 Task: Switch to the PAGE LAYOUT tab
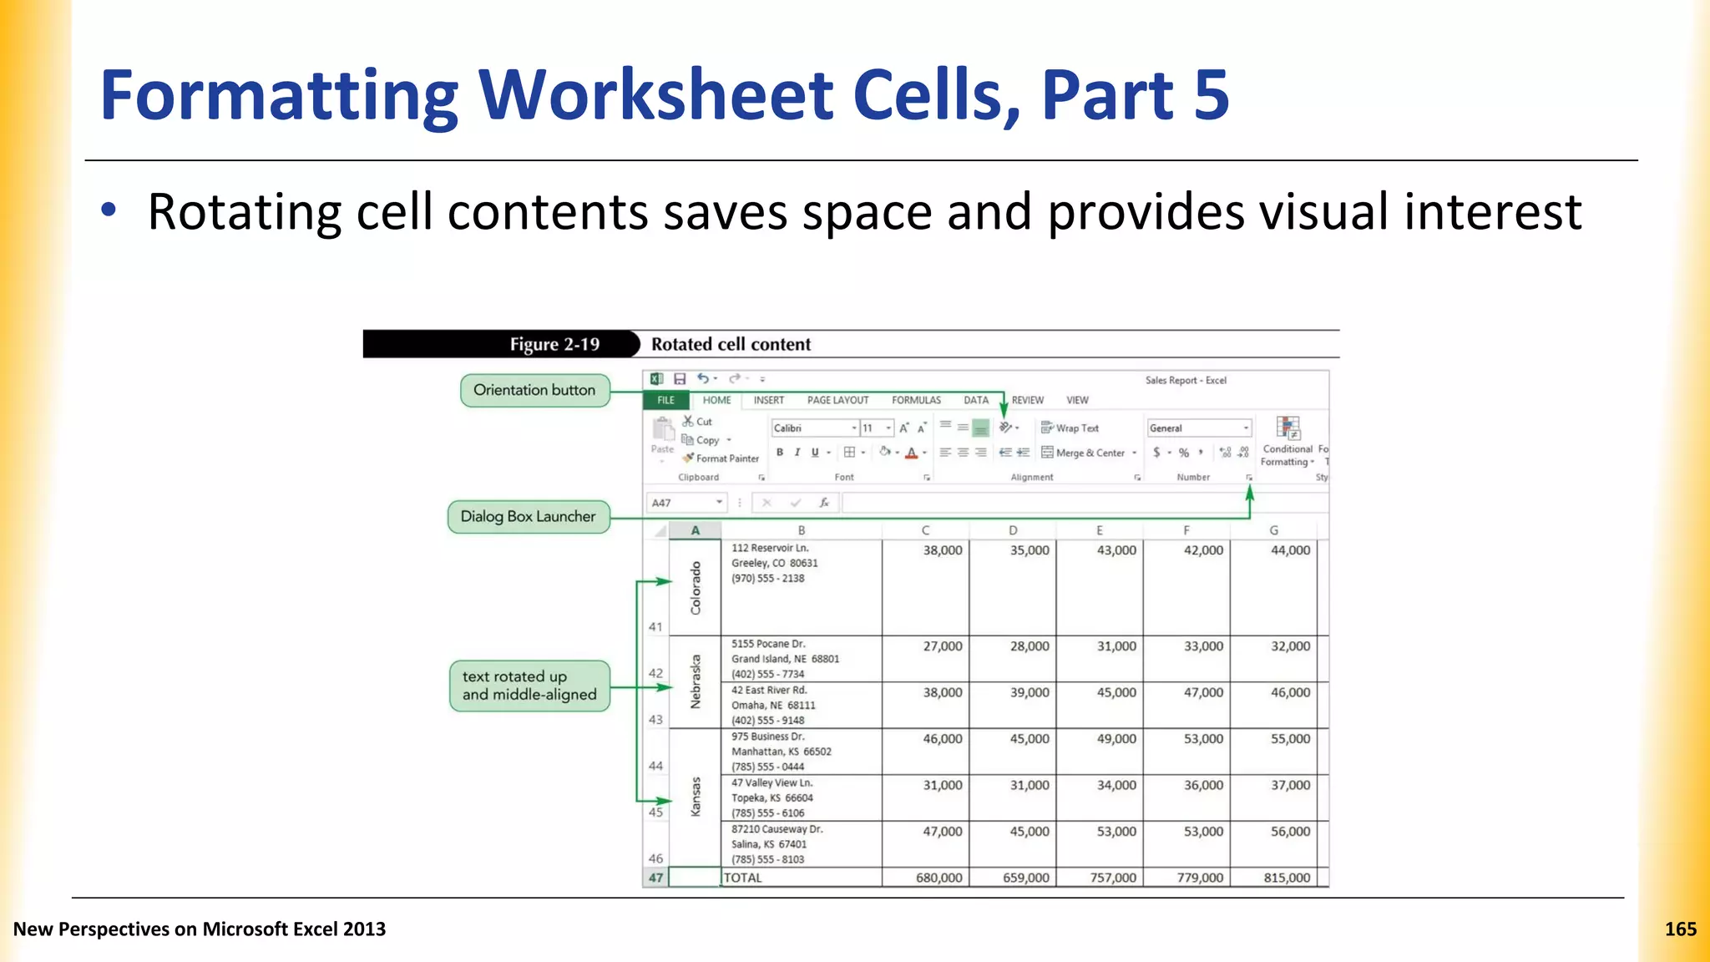click(837, 400)
